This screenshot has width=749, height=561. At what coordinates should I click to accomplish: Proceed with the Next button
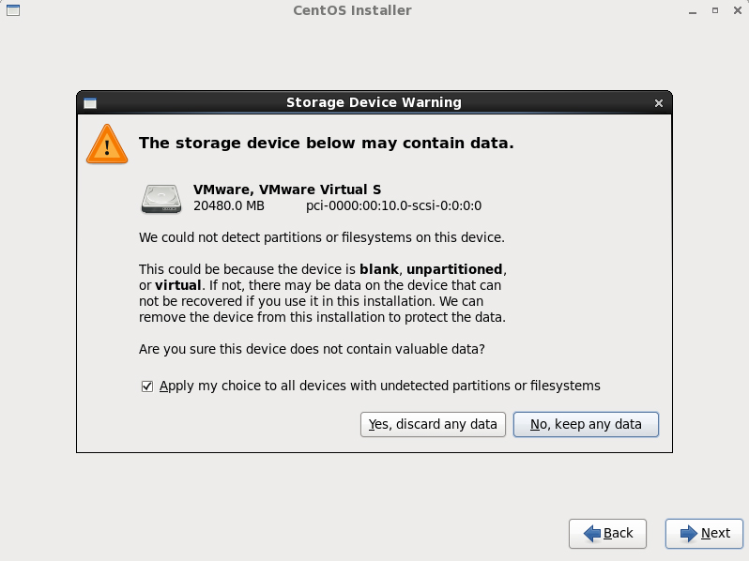tap(705, 534)
